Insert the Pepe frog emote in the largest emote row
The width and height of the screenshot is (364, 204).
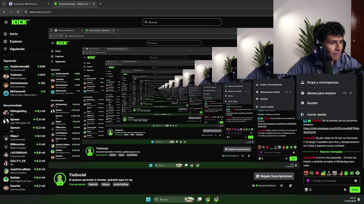pyautogui.click(x=311, y=173)
